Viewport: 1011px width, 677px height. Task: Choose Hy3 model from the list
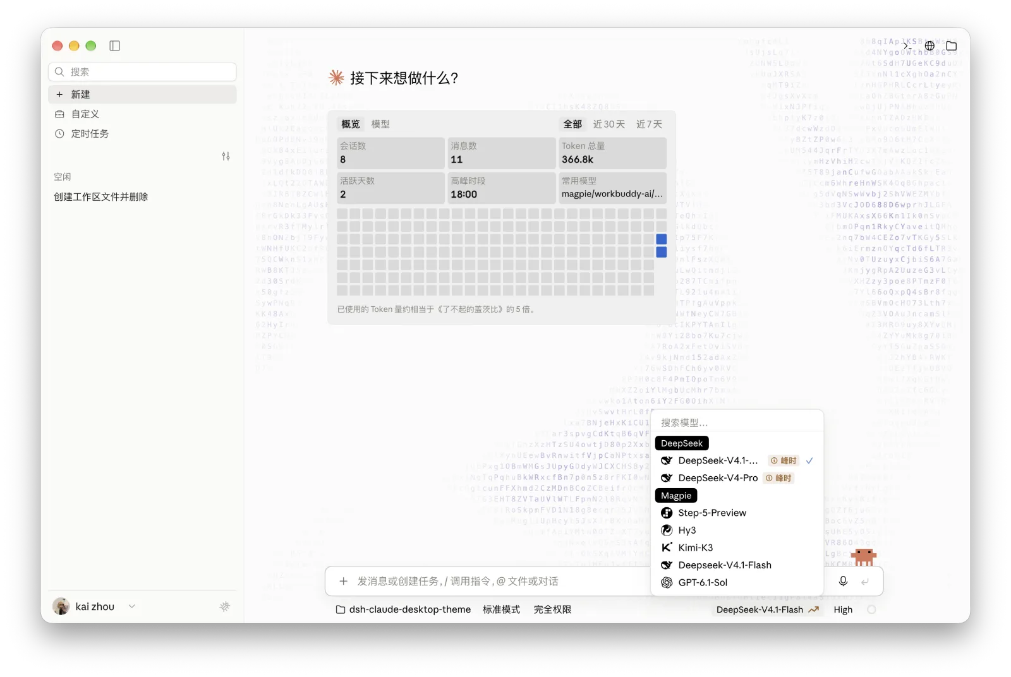click(x=737, y=530)
